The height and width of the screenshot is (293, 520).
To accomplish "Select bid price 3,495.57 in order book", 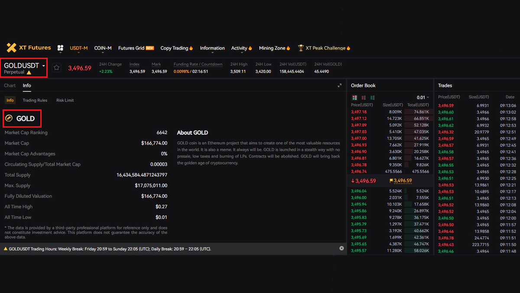I will coord(359,250).
